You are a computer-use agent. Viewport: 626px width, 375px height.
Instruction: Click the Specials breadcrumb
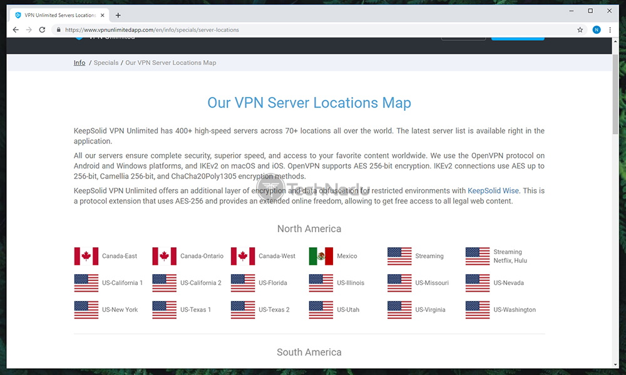click(106, 63)
